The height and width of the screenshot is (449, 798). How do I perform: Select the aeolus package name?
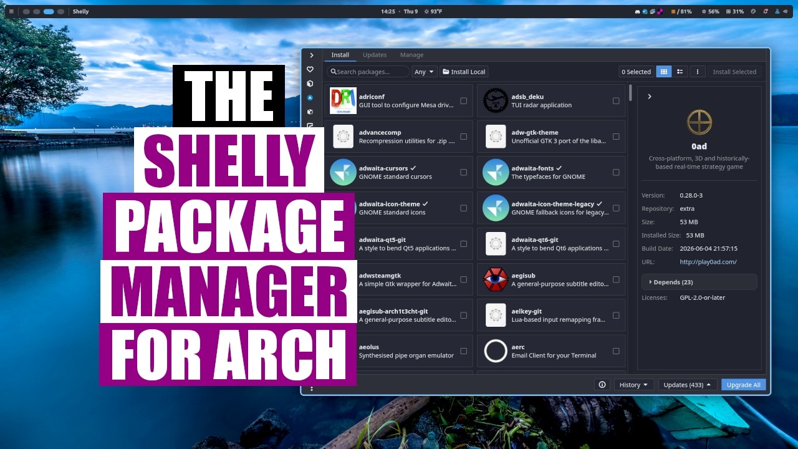click(369, 347)
